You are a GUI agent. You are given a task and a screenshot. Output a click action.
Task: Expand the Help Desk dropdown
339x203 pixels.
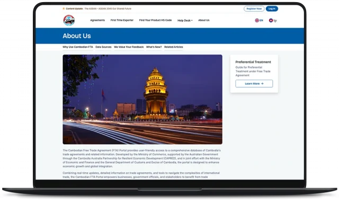(x=185, y=20)
